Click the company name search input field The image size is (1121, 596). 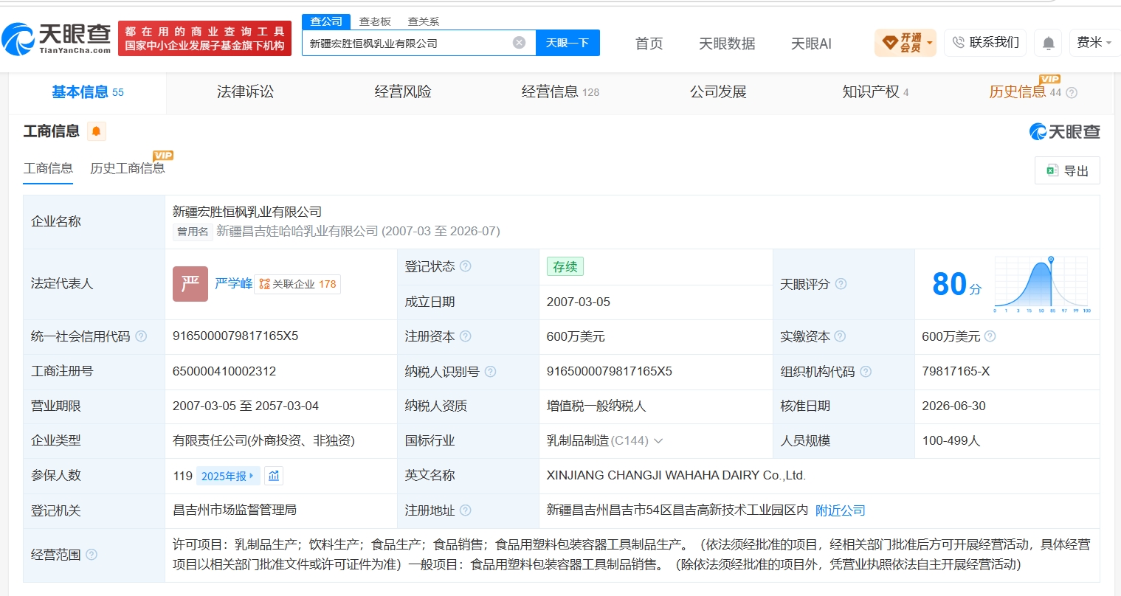(x=410, y=43)
